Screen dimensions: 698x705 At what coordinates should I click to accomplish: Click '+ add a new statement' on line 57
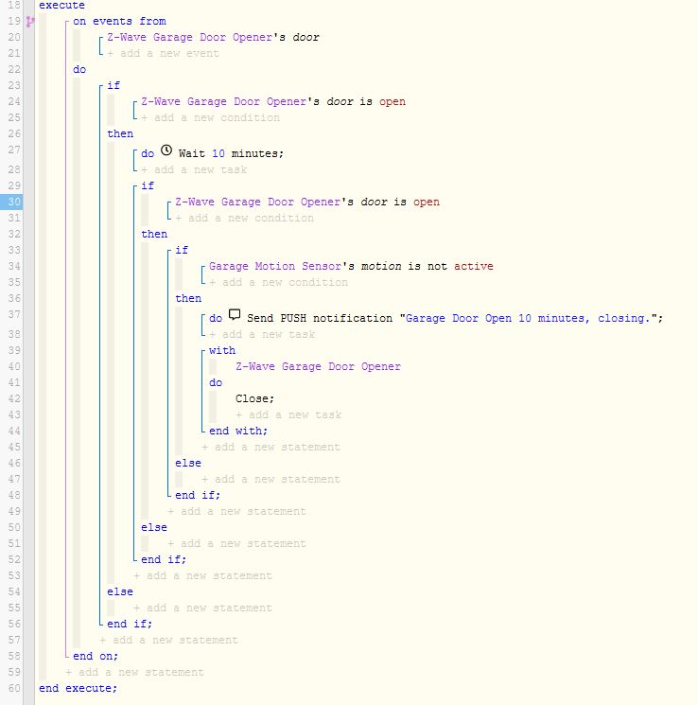pos(168,640)
